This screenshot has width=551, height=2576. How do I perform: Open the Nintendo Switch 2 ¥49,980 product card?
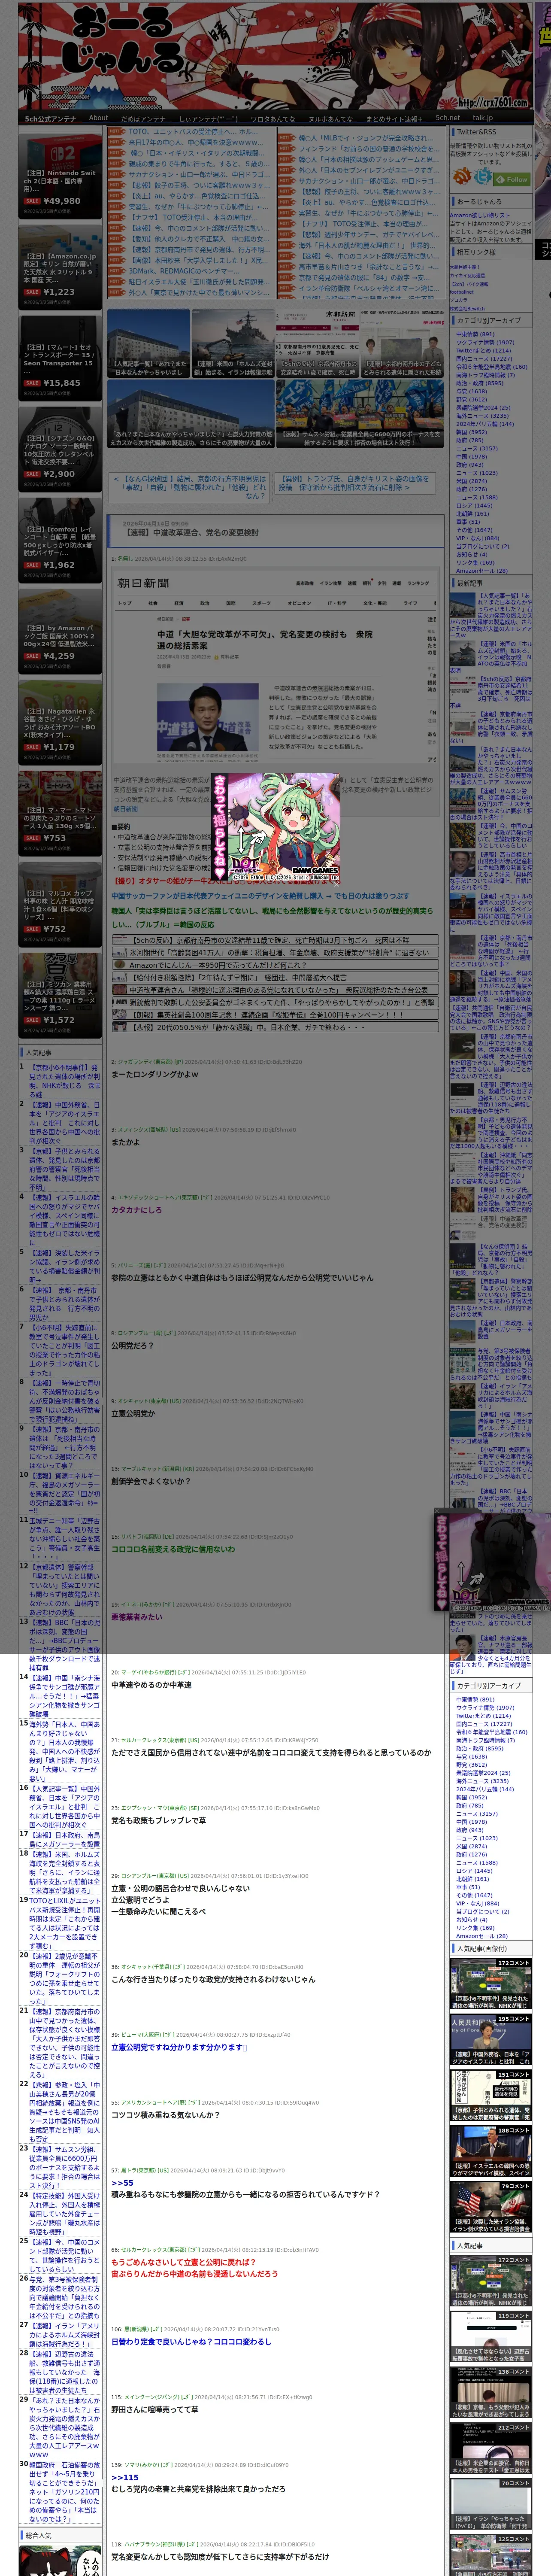click(x=60, y=177)
